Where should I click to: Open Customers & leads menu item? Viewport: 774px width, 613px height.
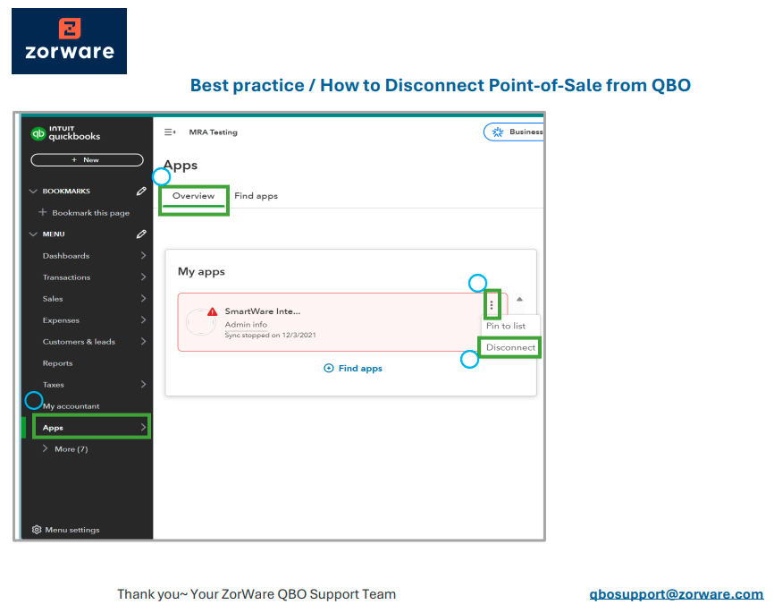click(x=79, y=342)
